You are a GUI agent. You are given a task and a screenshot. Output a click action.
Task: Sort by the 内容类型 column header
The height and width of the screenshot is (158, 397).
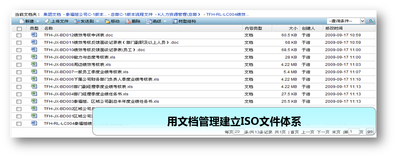[254, 28]
